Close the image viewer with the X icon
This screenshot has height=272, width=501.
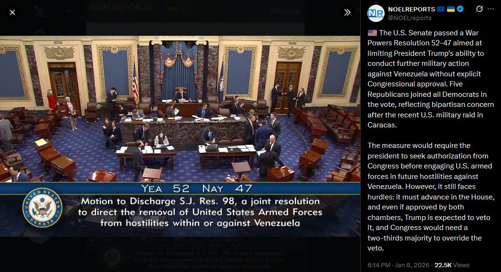point(12,12)
